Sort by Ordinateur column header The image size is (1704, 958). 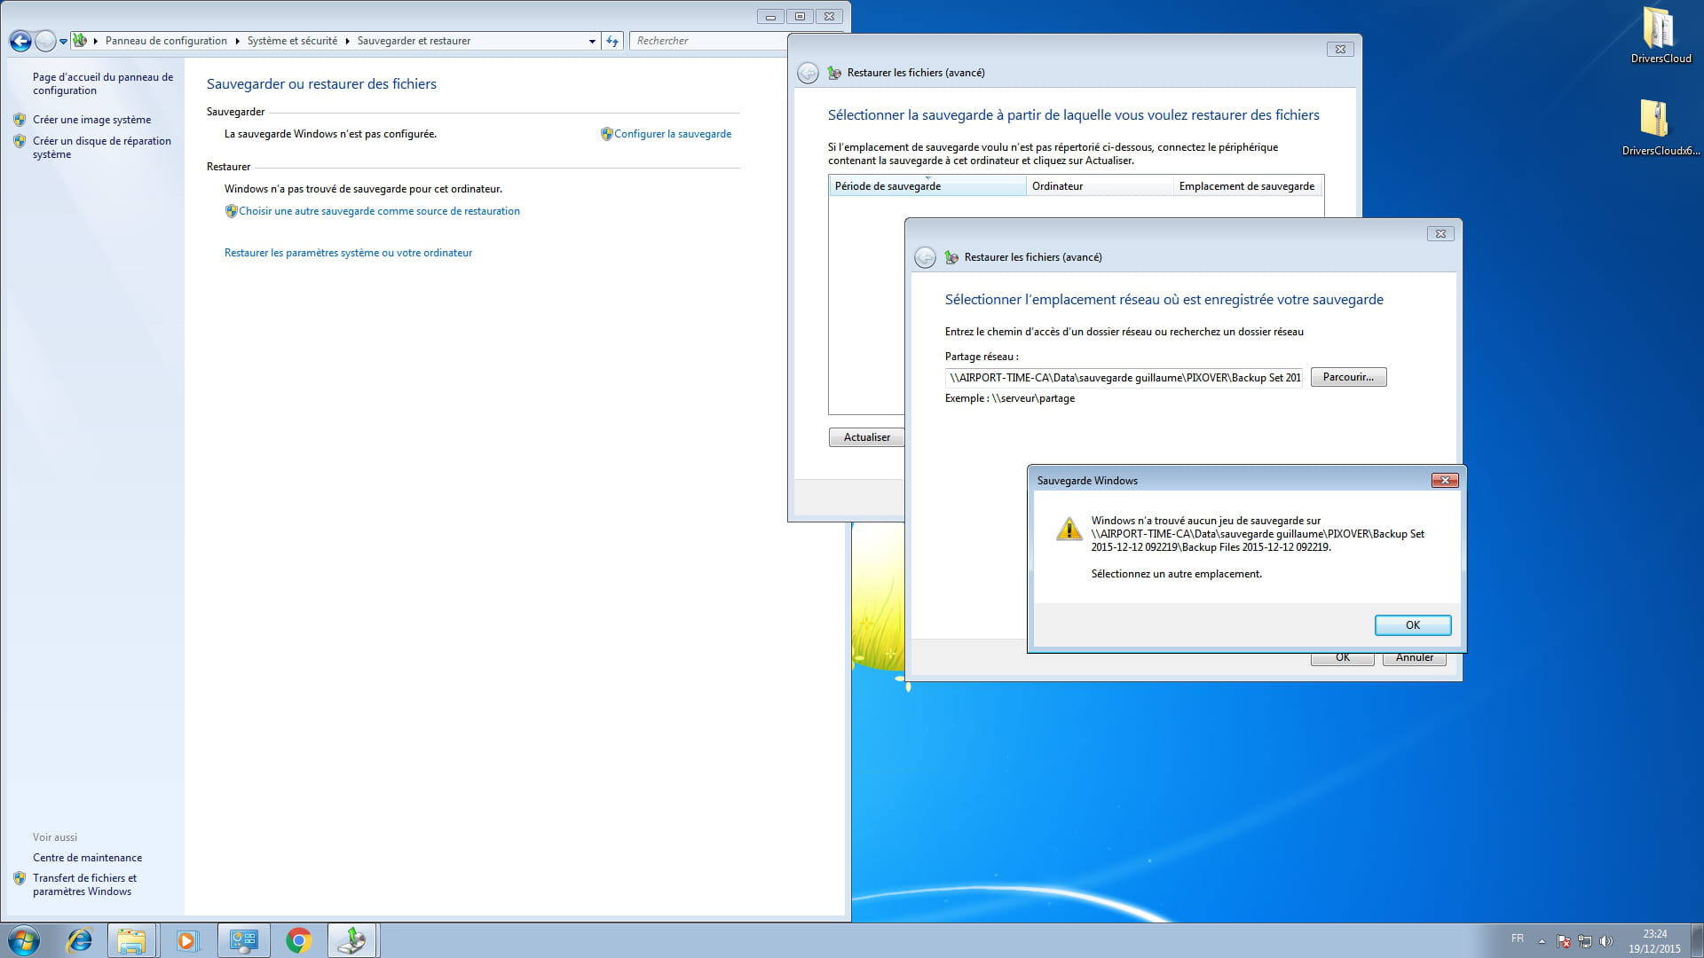coord(1100,186)
